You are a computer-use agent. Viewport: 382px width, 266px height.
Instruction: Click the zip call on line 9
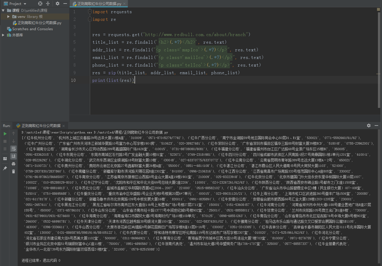pos(174,73)
